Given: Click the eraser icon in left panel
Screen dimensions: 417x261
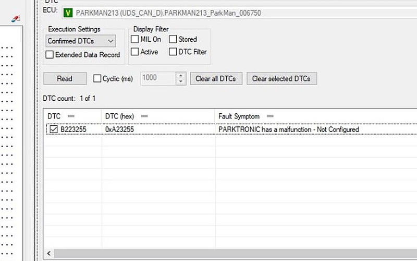Looking at the screenshot, I should [x=16, y=18].
